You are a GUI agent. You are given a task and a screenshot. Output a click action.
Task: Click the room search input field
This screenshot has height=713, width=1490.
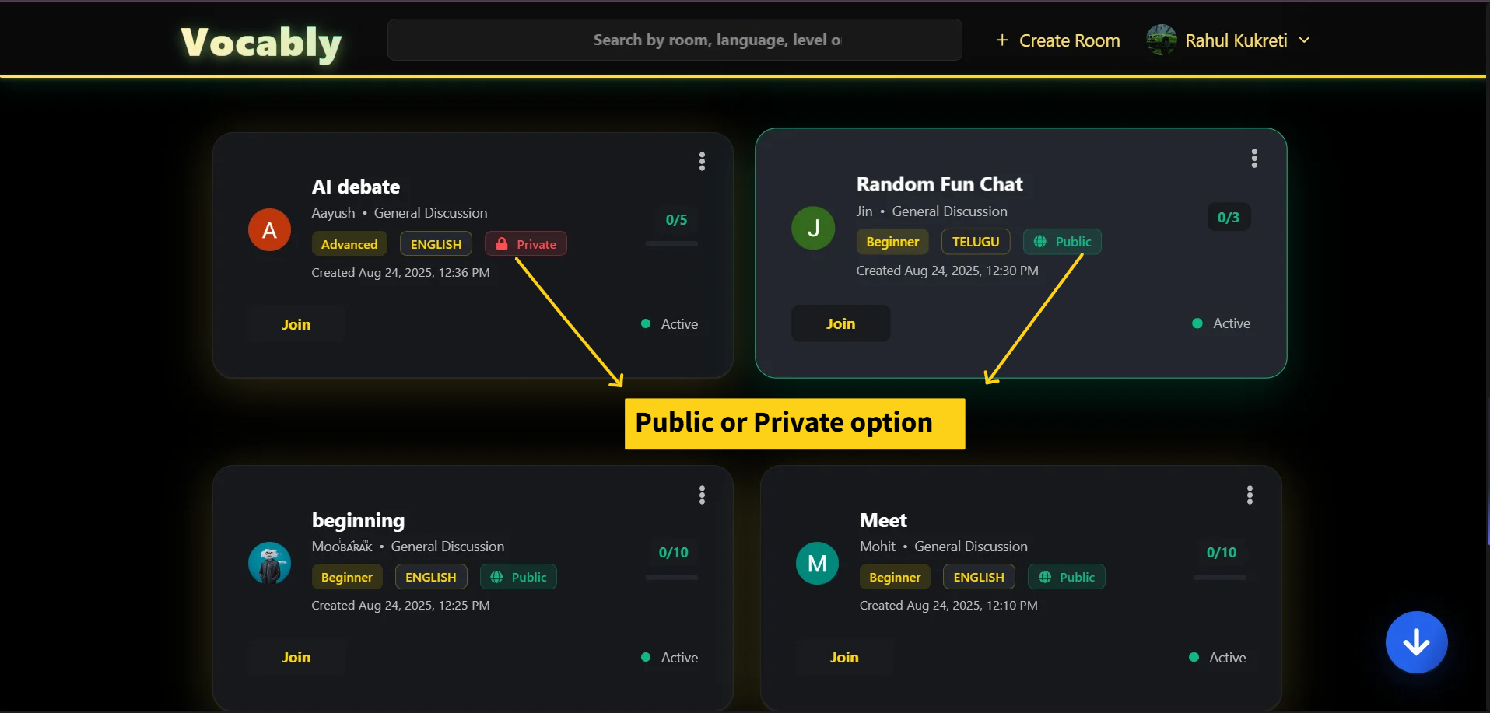674,40
